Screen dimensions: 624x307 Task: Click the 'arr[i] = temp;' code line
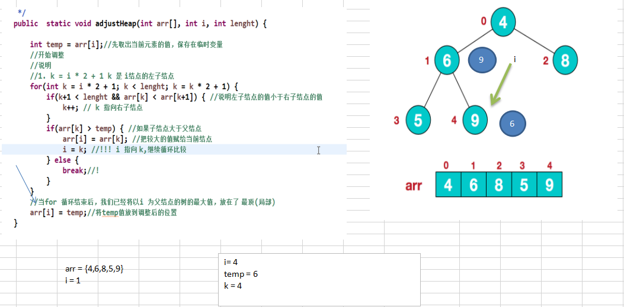point(103,212)
